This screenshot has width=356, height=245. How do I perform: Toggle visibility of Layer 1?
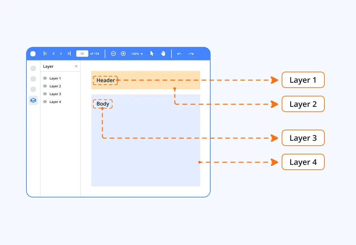click(x=45, y=78)
